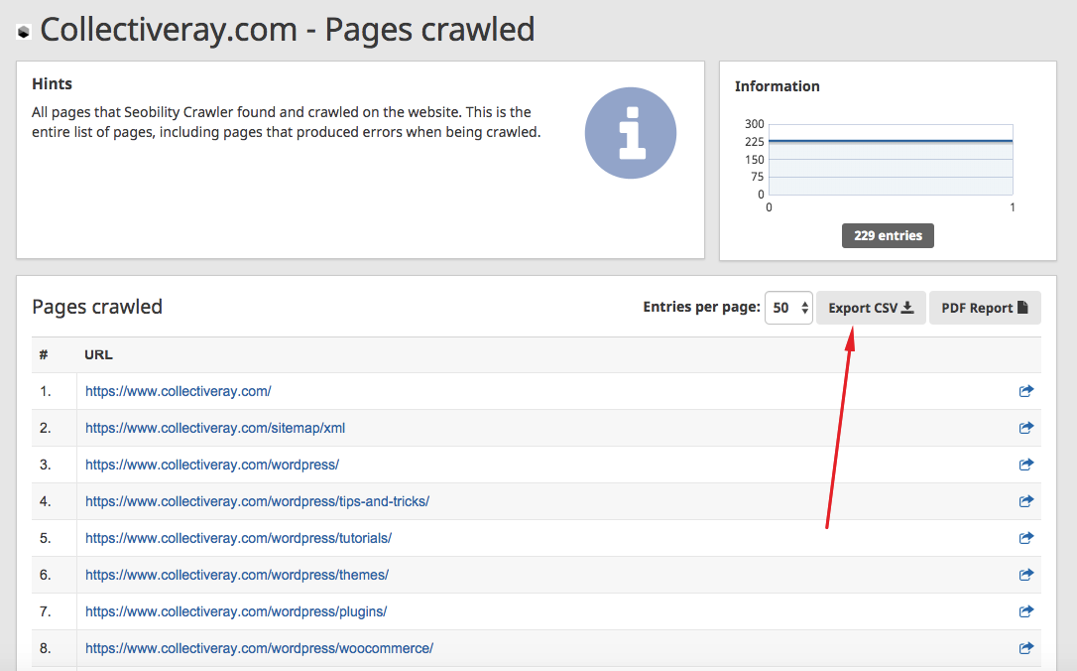Open external link icon for themes row
The image size is (1077, 671).
tap(1026, 575)
